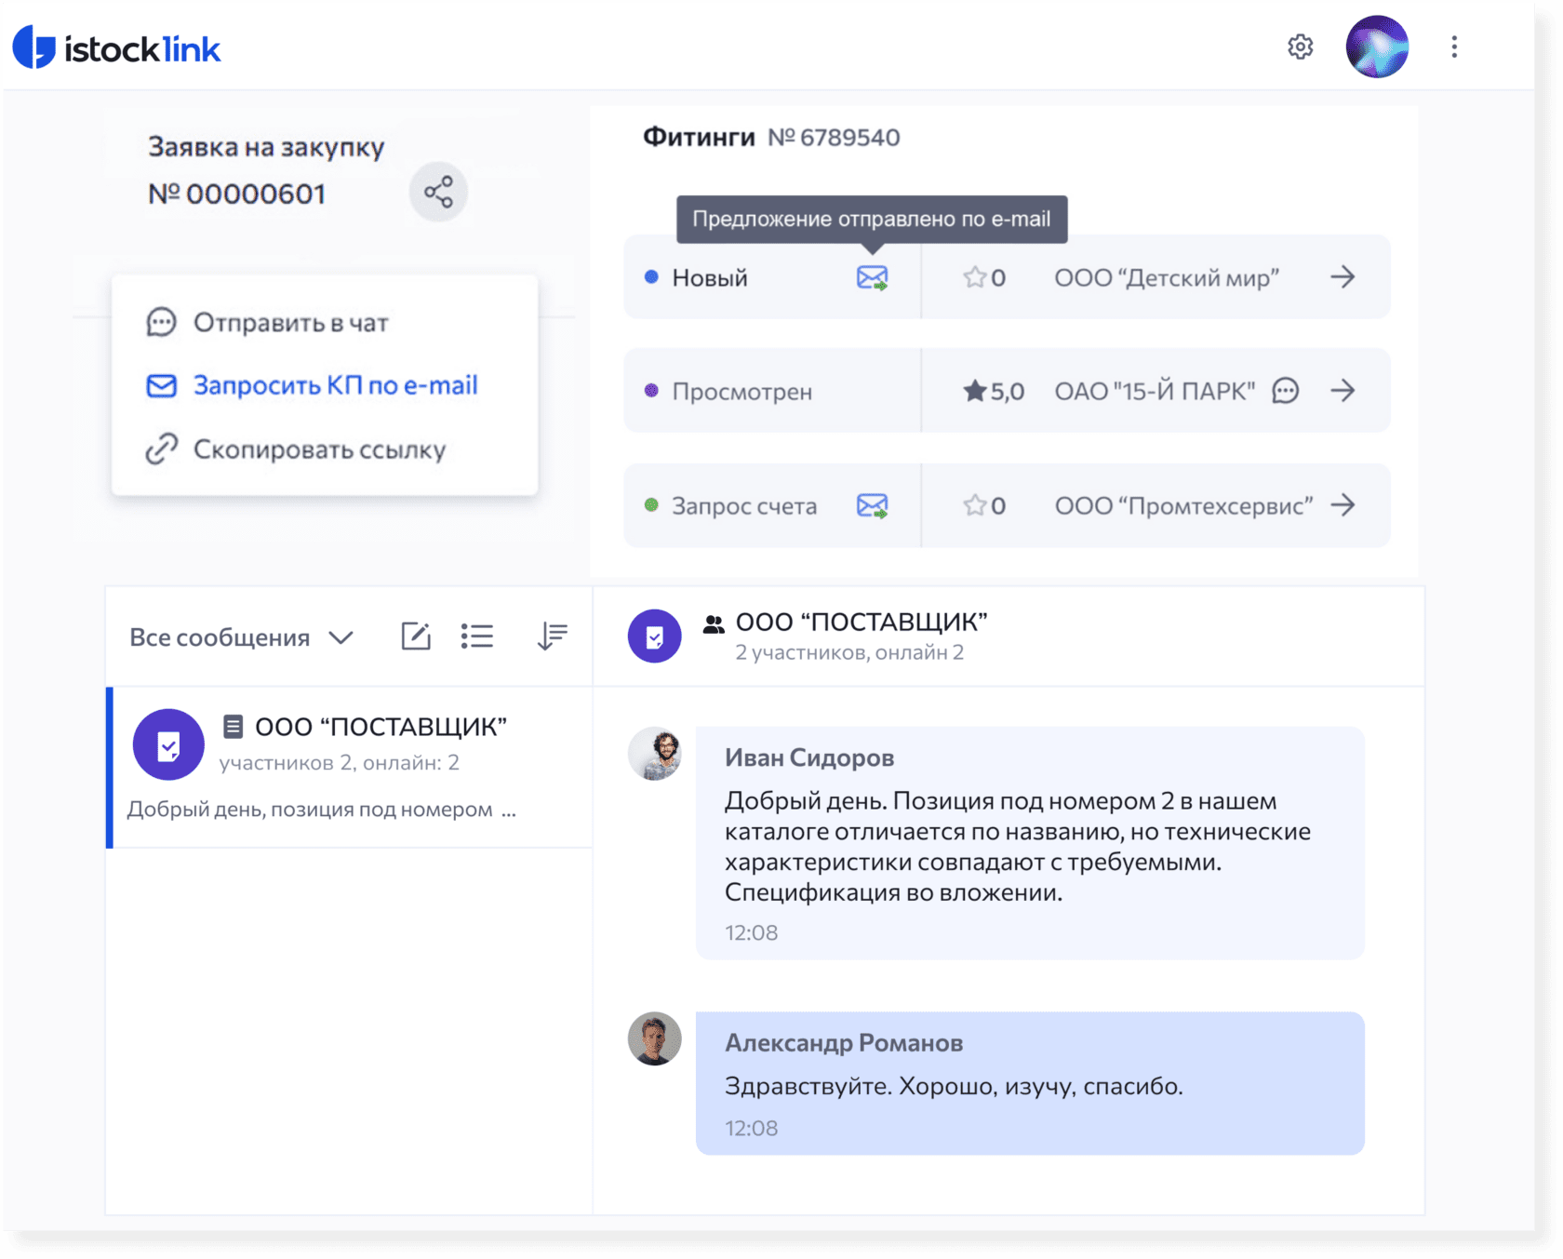The width and height of the screenshot is (1563, 1259).
Task: Choose Запросить КП по e-mail option
Action: tap(335, 385)
